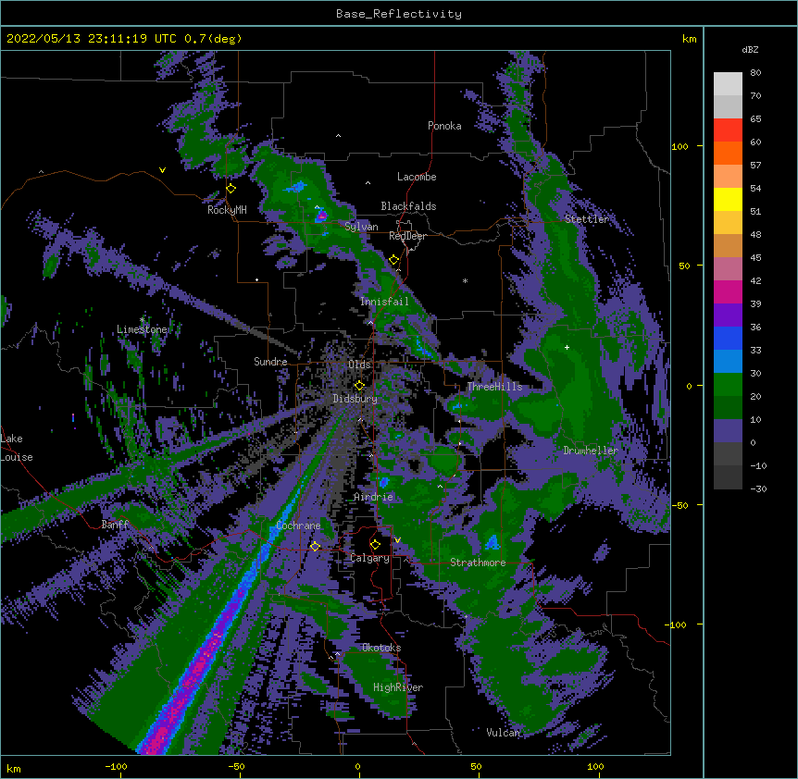Click the Strathmore city label
Viewport: 798px width, 779px height.
478,563
